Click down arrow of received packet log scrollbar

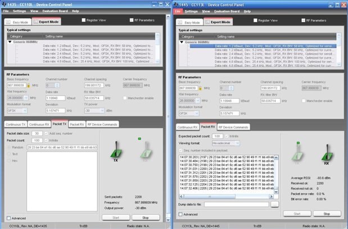pyautogui.click(x=276, y=191)
